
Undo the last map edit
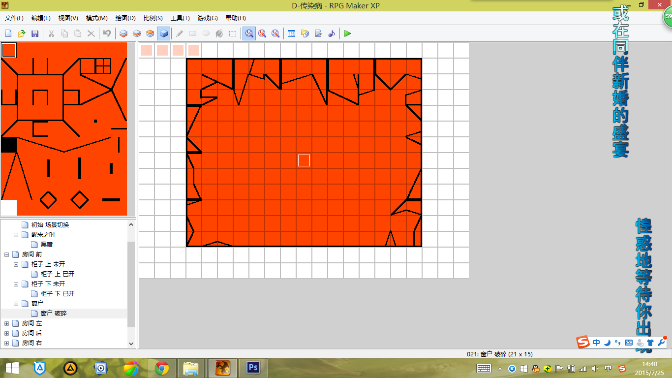click(107, 33)
